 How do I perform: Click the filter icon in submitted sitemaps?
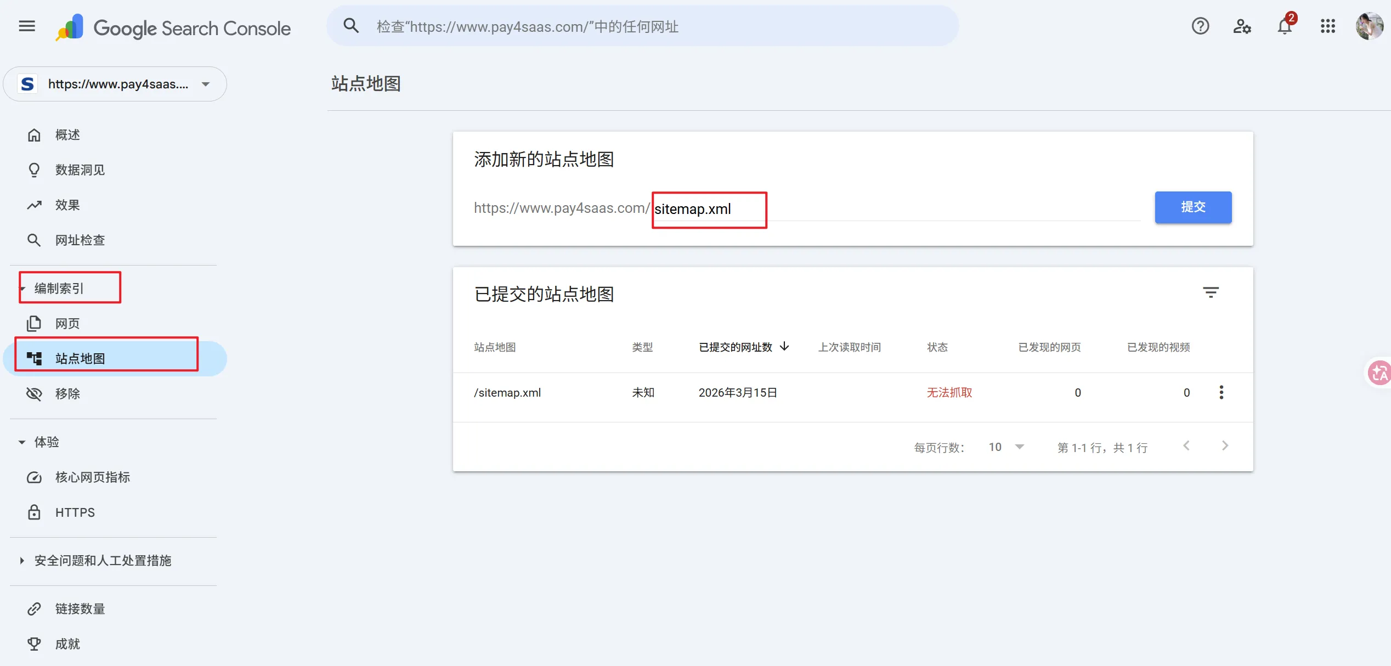point(1211,292)
